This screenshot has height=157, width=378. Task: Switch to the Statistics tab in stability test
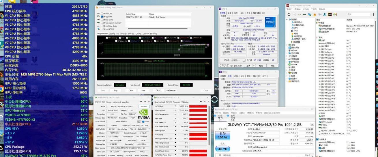click(154, 34)
